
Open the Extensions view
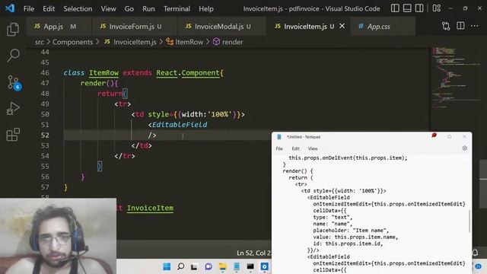click(x=13, y=135)
